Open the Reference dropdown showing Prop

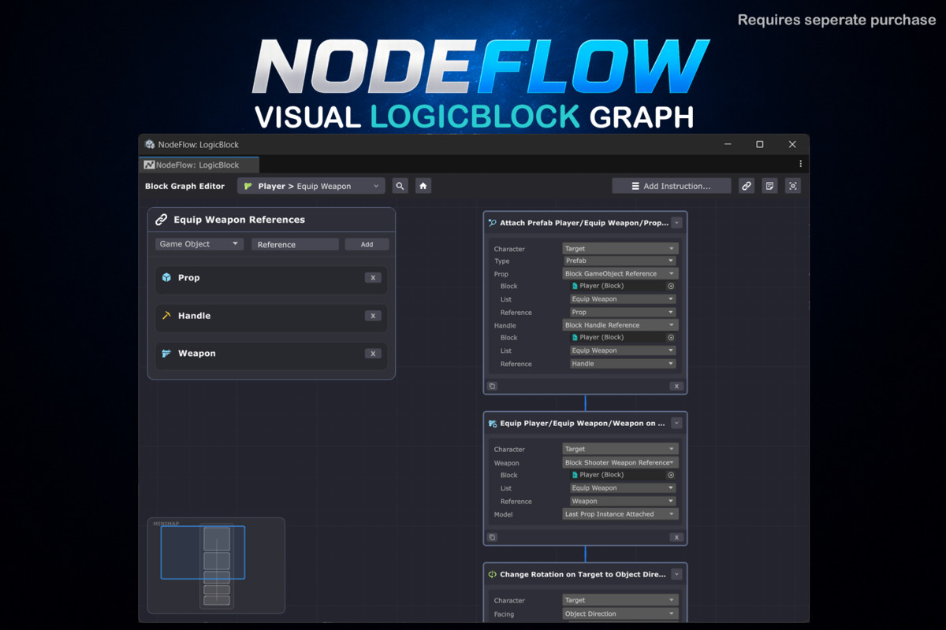tap(624, 312)
